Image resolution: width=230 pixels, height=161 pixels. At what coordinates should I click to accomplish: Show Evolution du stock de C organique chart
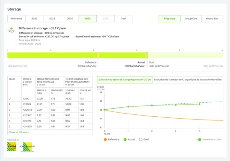(125, 80)
